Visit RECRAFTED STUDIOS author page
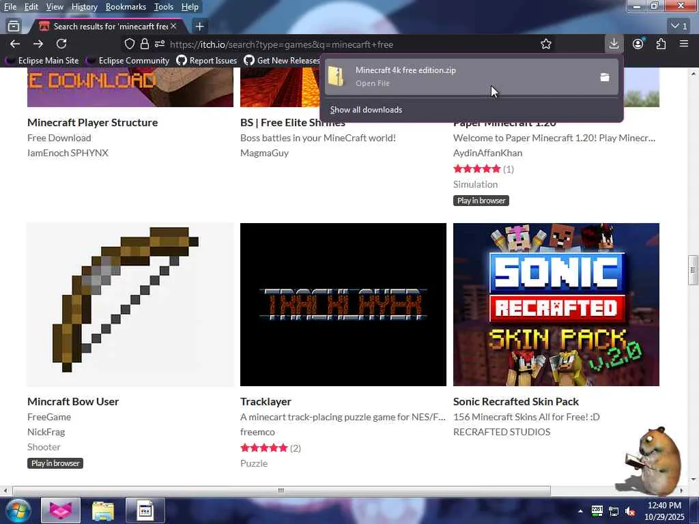The width and height of the screenshot is (699, 524). point(502,432)
